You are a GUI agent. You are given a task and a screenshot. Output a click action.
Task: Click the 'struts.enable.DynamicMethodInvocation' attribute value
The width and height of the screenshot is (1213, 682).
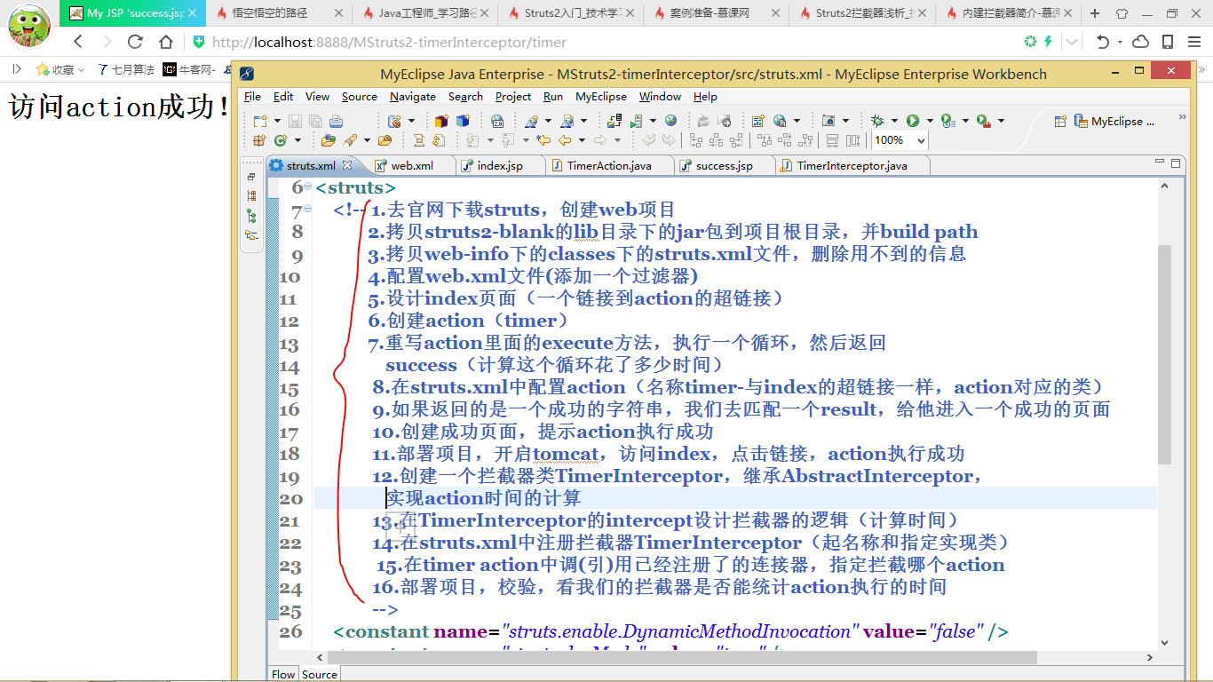click(x=679, y=631)
